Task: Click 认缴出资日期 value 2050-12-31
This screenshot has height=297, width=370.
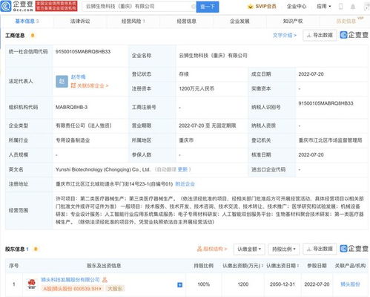Action: click(283, 284)
